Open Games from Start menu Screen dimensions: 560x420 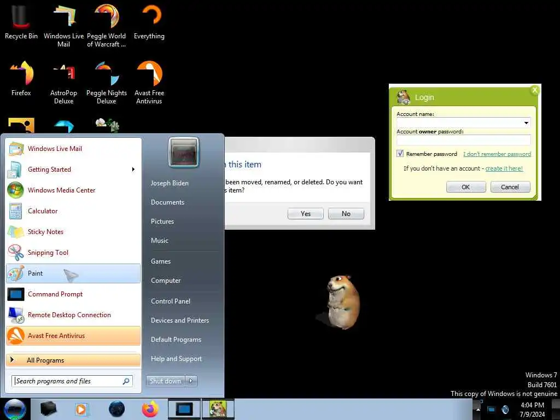click(161, 261)
